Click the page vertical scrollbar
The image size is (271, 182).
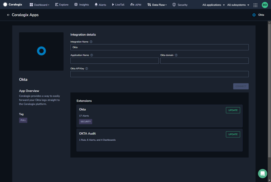[x=269, y=91]
